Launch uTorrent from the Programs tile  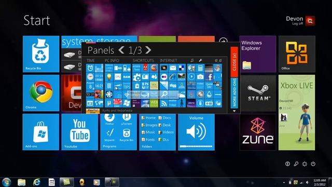point(127,119)
